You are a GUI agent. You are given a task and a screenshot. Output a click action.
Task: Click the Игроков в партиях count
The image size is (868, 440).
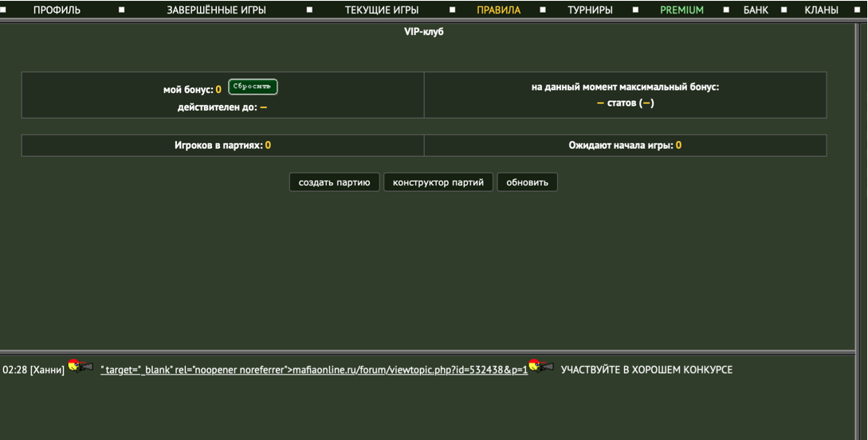coord(268,146)
